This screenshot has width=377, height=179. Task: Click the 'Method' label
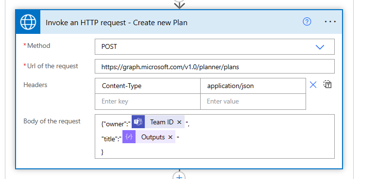click(x=39, y=45)
